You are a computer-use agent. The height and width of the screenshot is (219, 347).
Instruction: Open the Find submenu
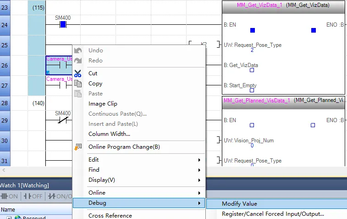pos(139,170)
